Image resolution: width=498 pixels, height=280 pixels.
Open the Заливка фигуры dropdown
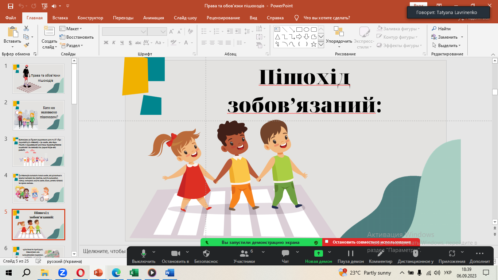pyautogui.click(x=398, y=28)
